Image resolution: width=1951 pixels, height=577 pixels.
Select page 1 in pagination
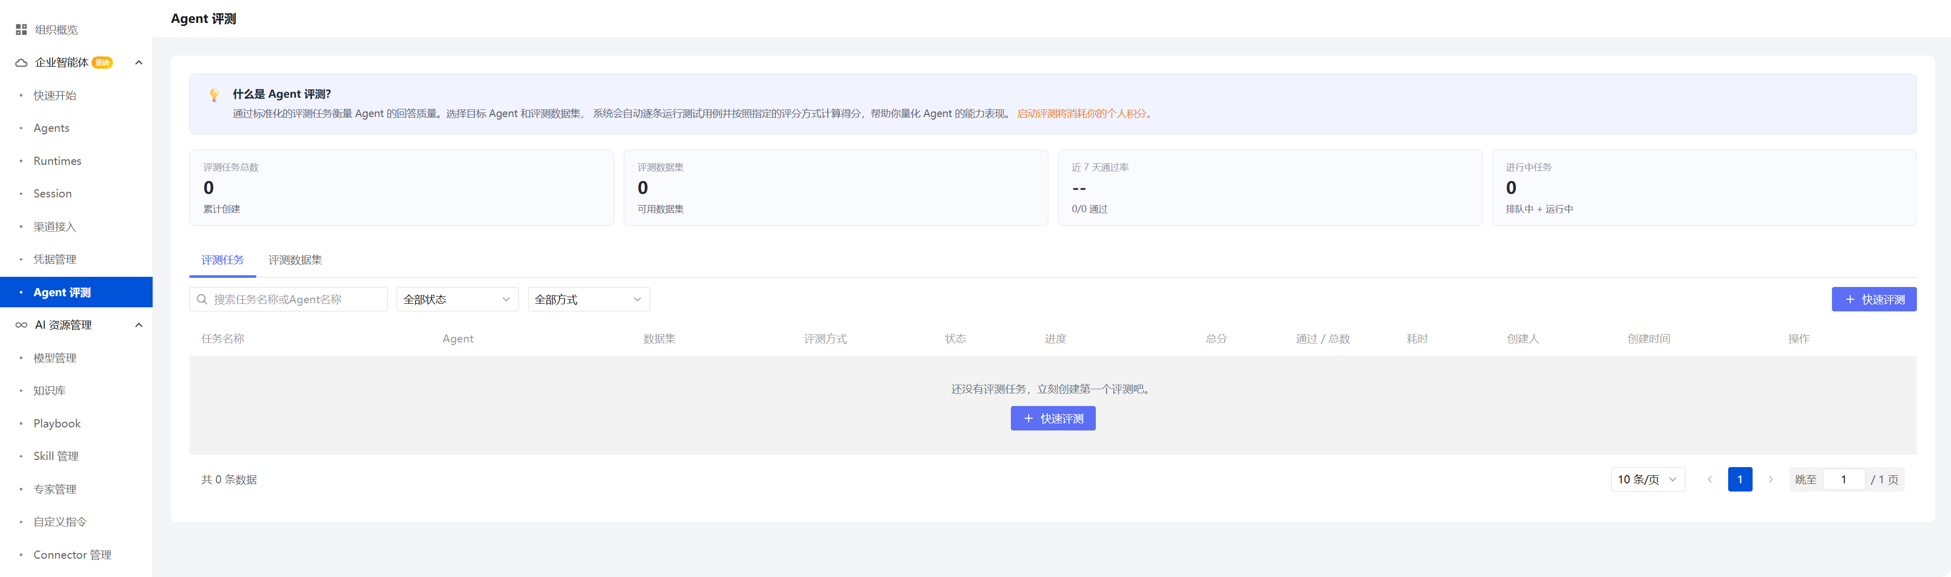[x=1740, y=479]
